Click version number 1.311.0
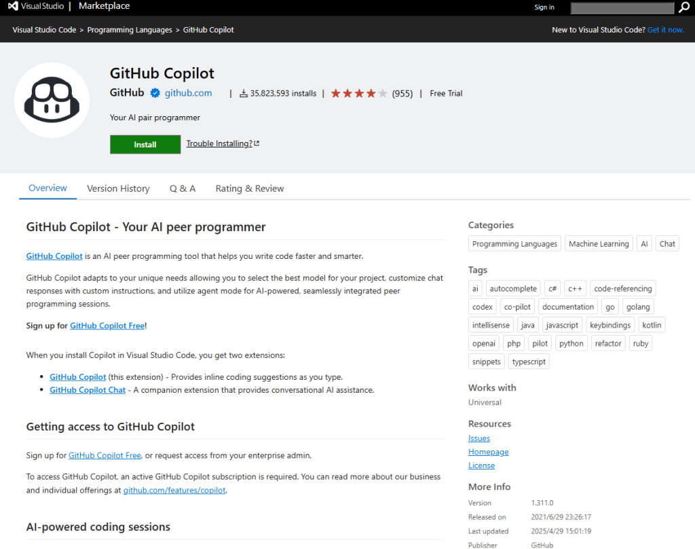 (542, 503)
